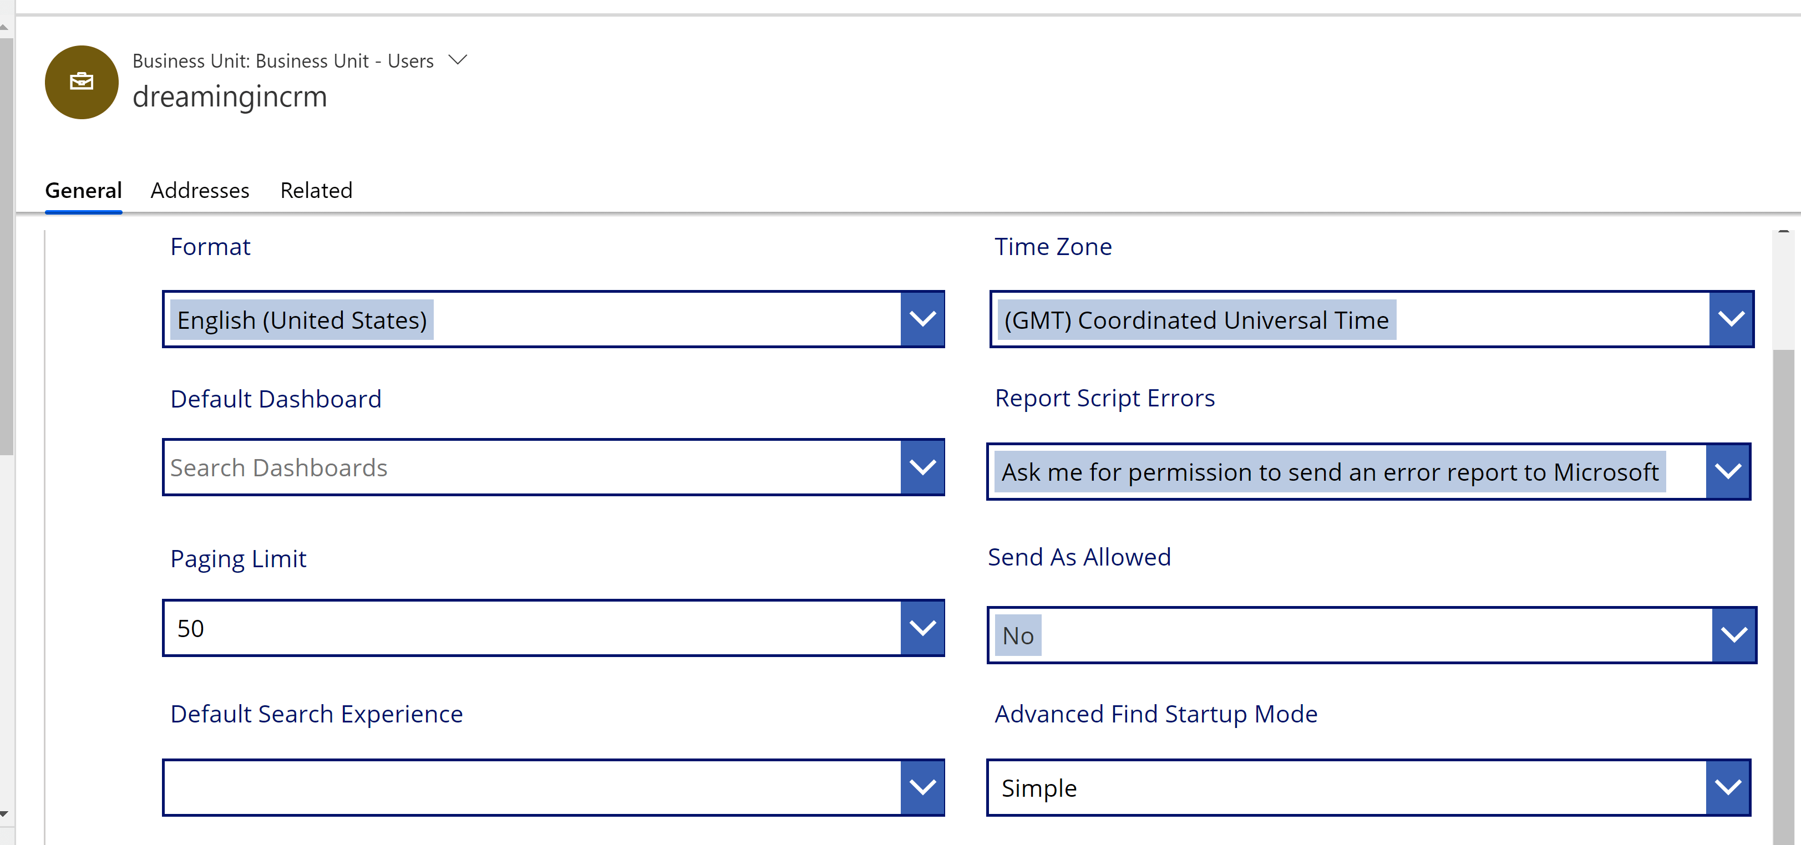This screenshot has height=845, width=1801.
Task: Open the Format language dropdown
Action: (x=923, y=319)
